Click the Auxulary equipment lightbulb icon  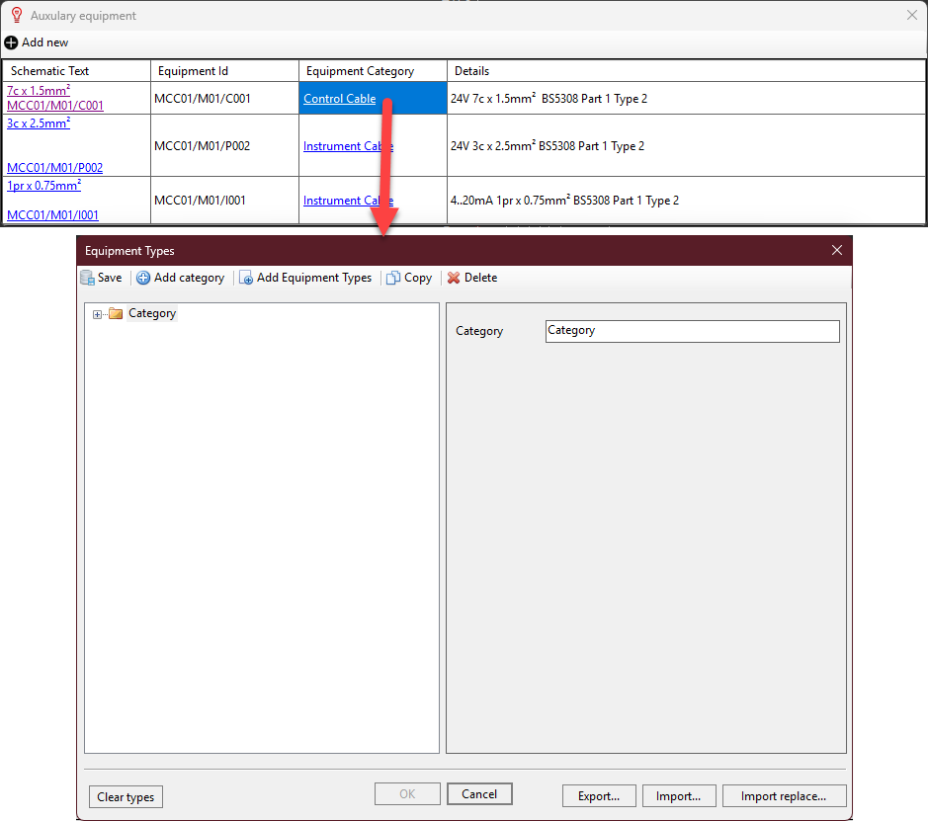(x=17, y=16)
